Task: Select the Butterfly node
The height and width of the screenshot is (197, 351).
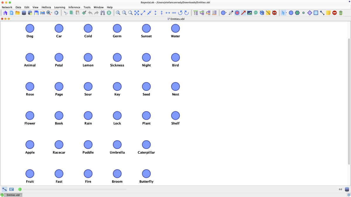Action: 146,174
